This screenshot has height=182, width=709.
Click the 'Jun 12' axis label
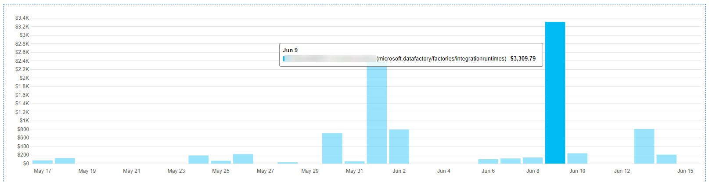click(622, 171)
